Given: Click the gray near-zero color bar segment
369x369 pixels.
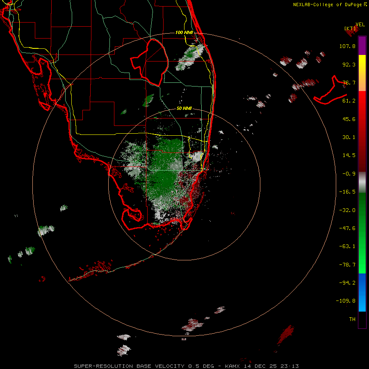Looking at the screenshot, I should (x=362, y=182).
